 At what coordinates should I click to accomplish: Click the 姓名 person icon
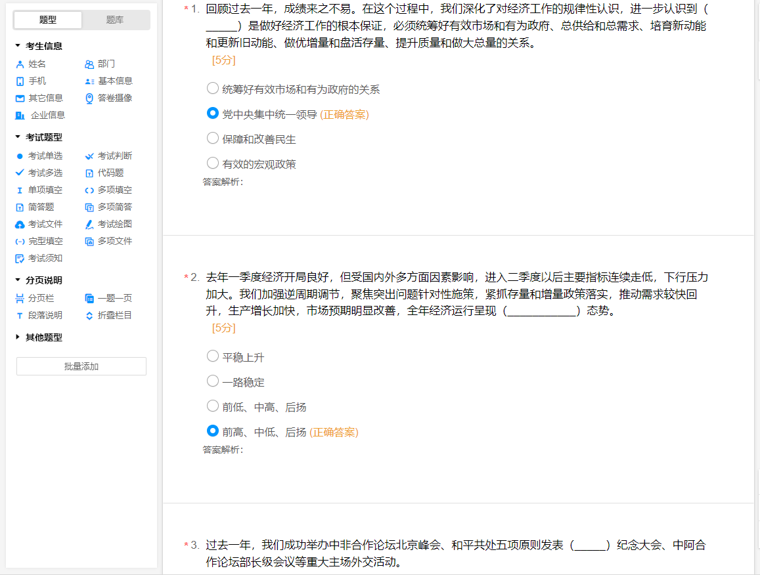coord(20,64)
